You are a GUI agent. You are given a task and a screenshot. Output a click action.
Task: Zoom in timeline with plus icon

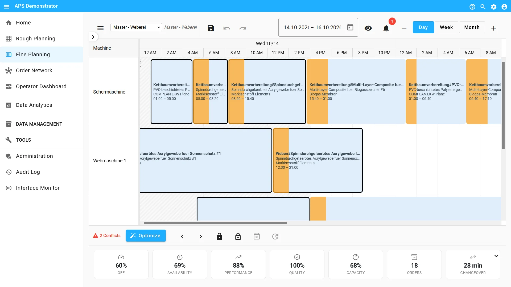494,28
